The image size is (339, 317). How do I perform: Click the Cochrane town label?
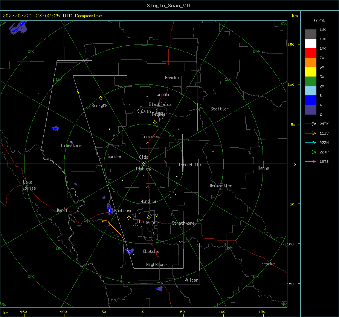[x=123, y=211]
